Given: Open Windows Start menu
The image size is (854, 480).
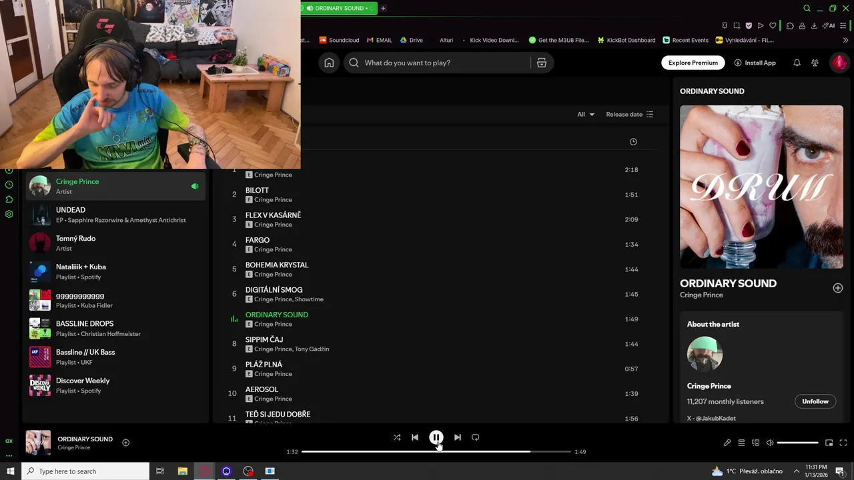Looking at the screenshot, I should click(x=10, y=471).
